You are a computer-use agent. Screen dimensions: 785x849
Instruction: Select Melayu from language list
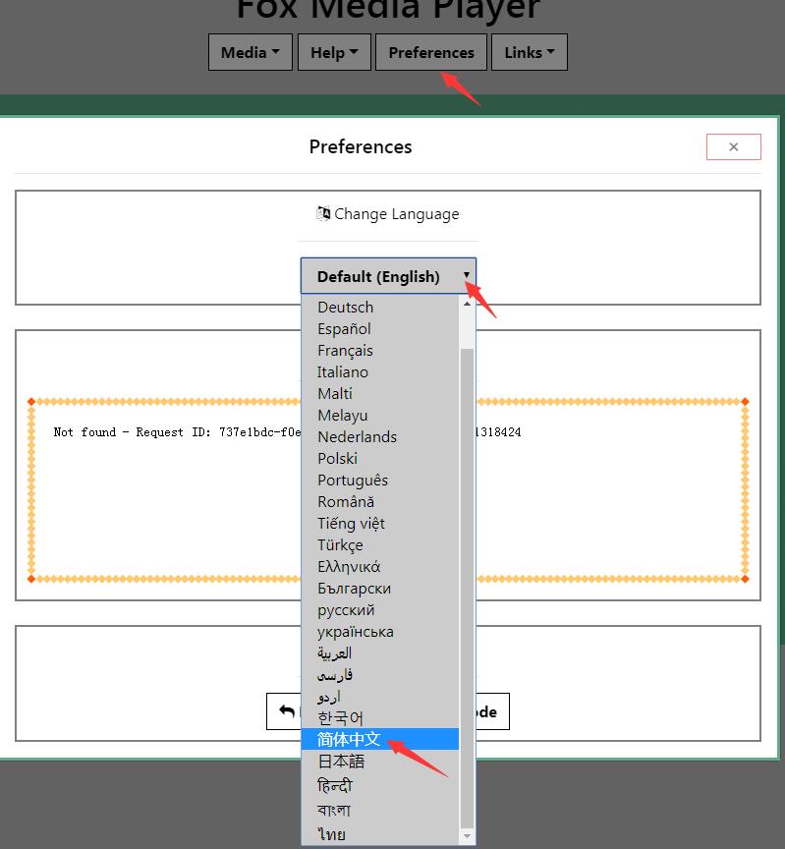379,416
